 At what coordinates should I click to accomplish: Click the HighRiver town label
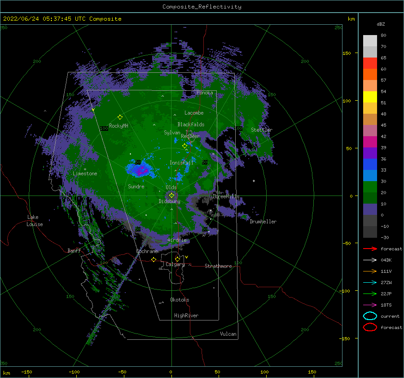186,316
